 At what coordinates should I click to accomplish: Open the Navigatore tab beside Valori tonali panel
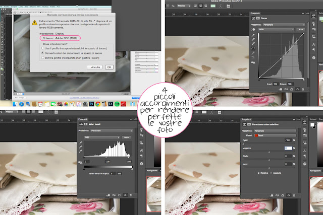152,171
